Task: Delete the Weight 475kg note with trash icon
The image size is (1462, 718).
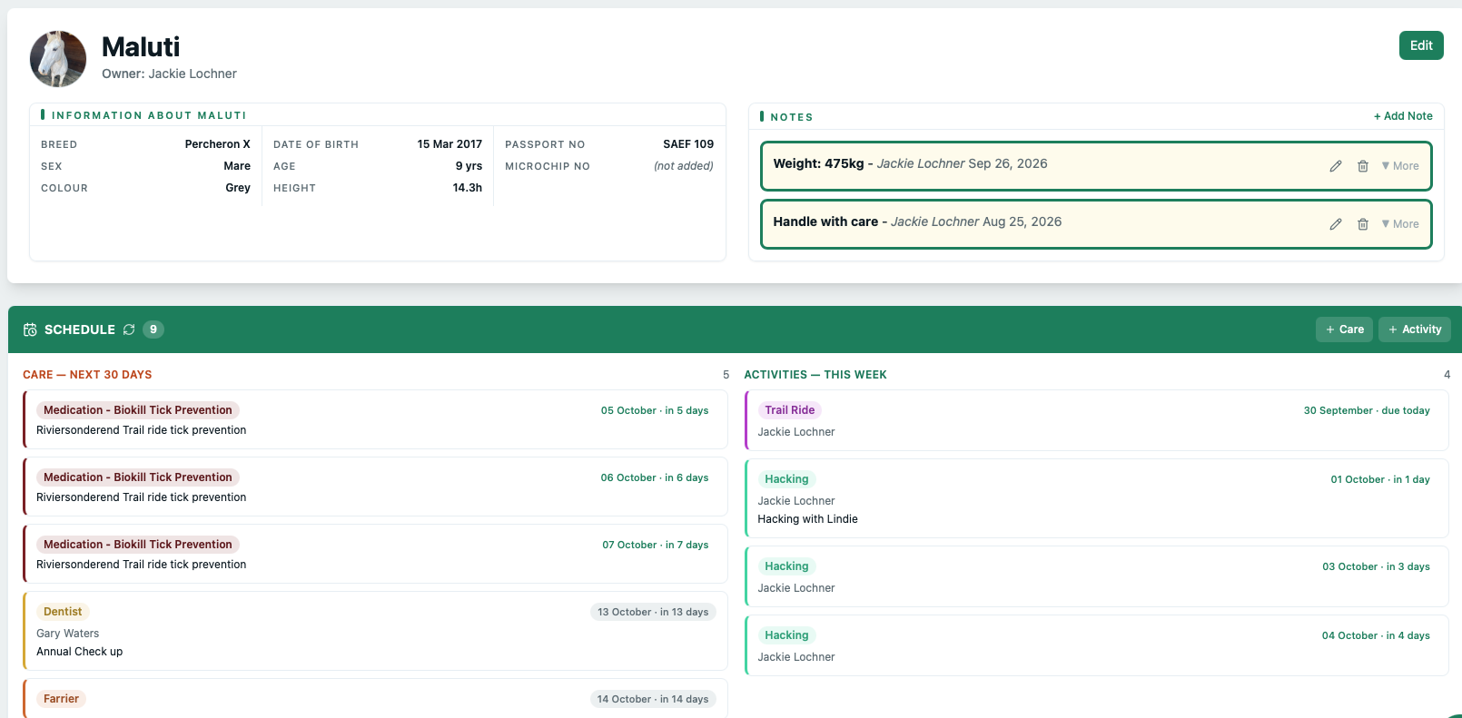Action: [x=1363, y=166]
